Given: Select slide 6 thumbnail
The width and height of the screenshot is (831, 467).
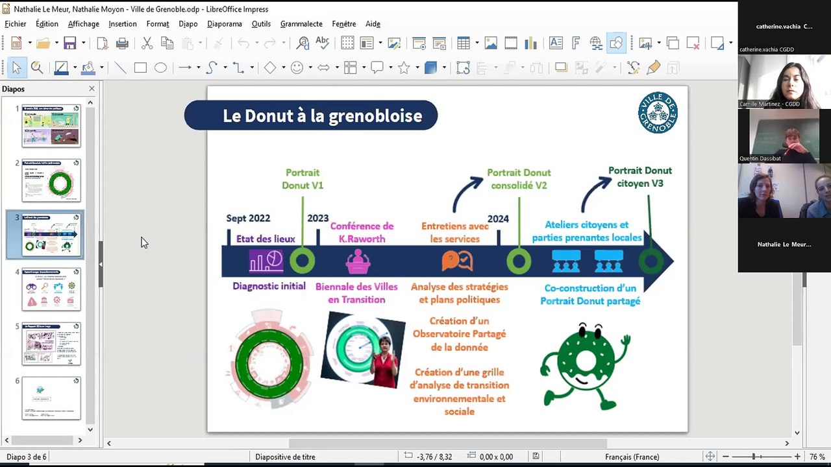Looking at the screenshot, I should click(51, 398).
